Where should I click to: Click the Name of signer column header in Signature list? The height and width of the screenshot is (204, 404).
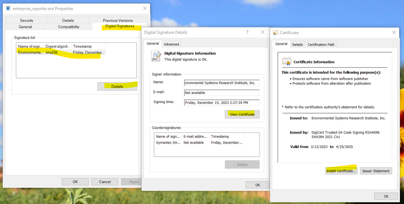(x=30, y=47)
